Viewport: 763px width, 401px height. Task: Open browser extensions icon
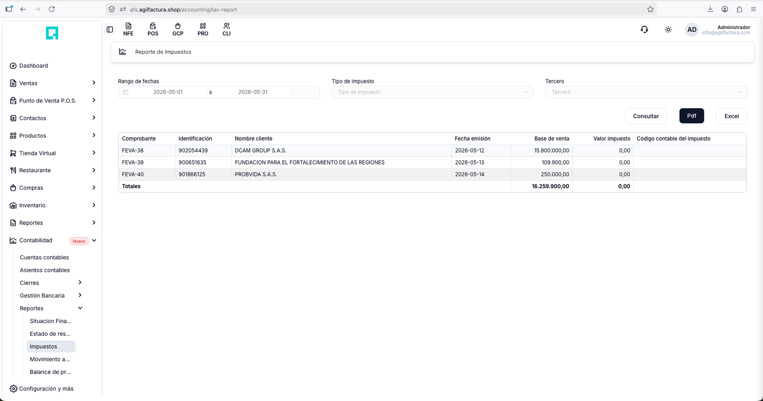(x=739, y=9)
